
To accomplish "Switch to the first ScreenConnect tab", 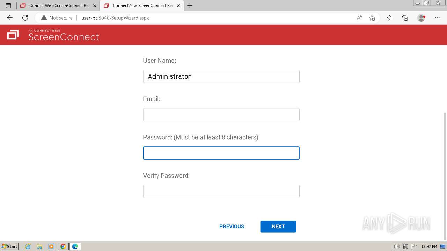I will (58, 6).
